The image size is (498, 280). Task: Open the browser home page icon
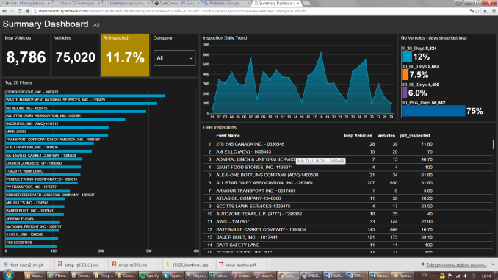[x=27, y=11]
